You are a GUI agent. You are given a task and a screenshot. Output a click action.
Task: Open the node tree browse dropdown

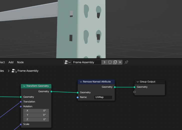[67, 62]
